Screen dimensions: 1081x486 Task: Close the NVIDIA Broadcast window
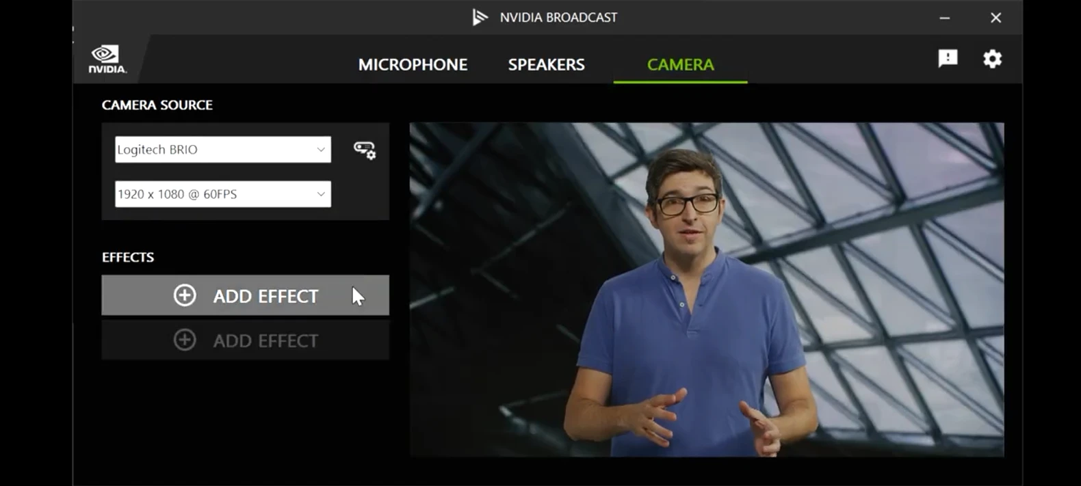click(x=995, y=18)
